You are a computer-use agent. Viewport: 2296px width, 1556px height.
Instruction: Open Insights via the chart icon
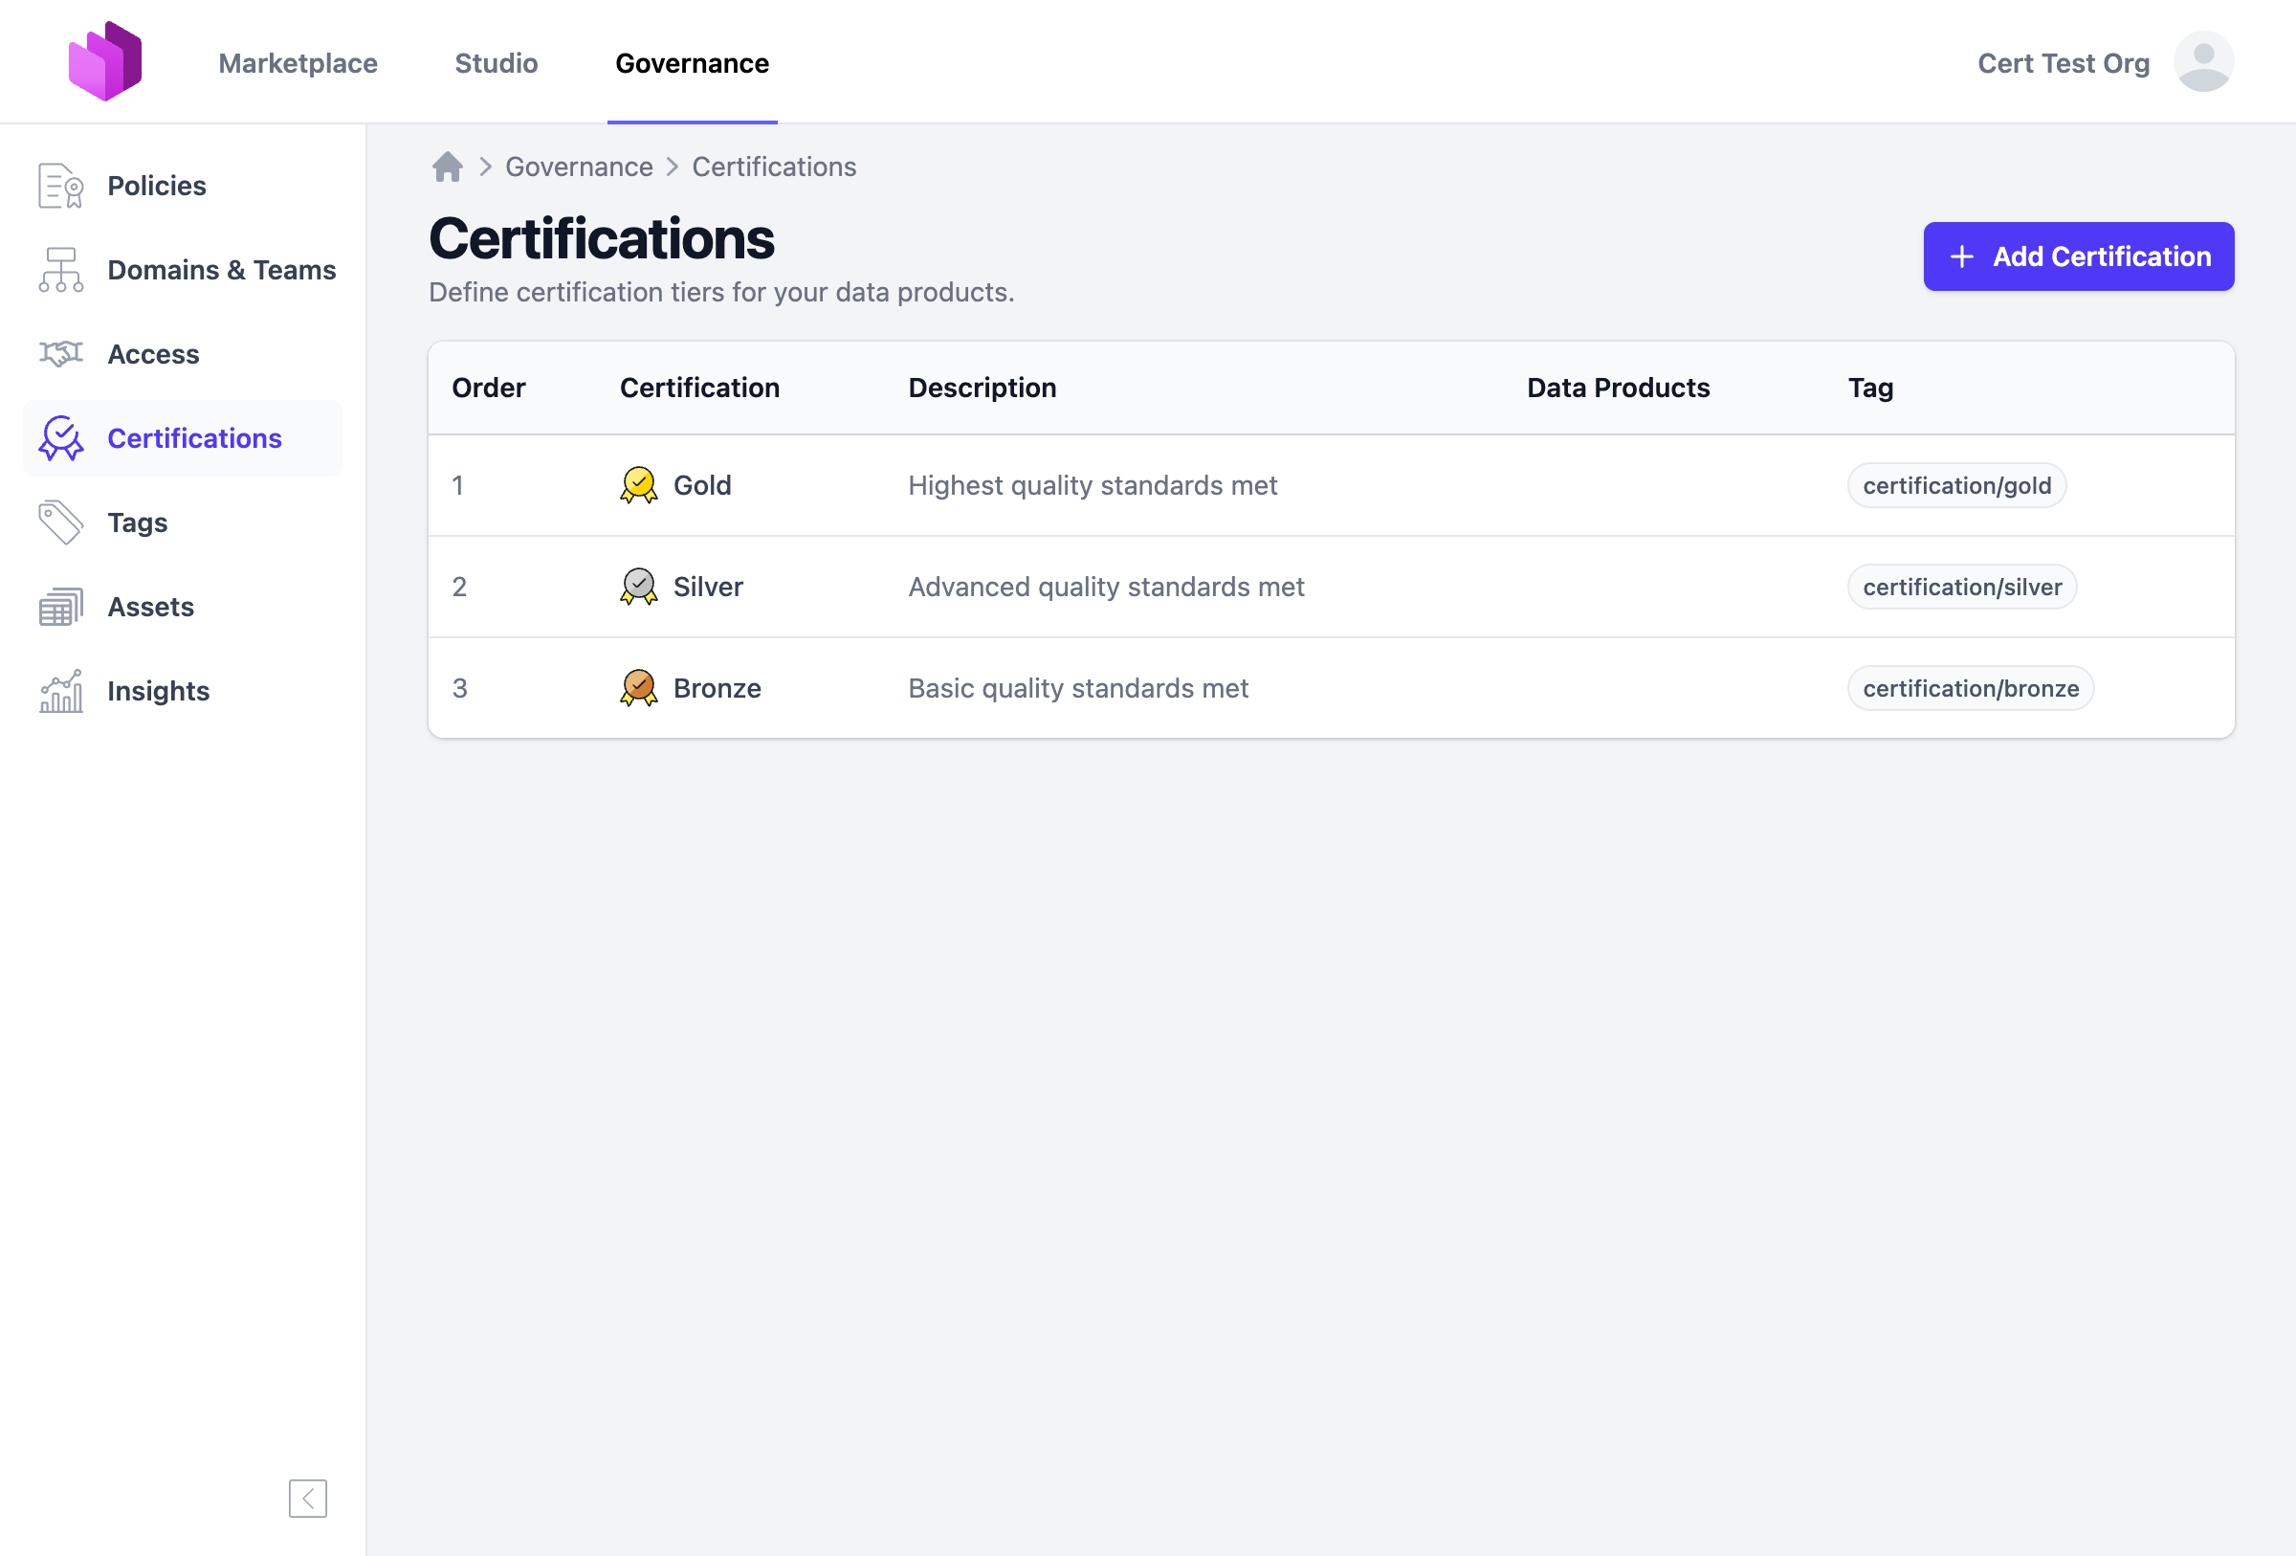click(59, 690)
